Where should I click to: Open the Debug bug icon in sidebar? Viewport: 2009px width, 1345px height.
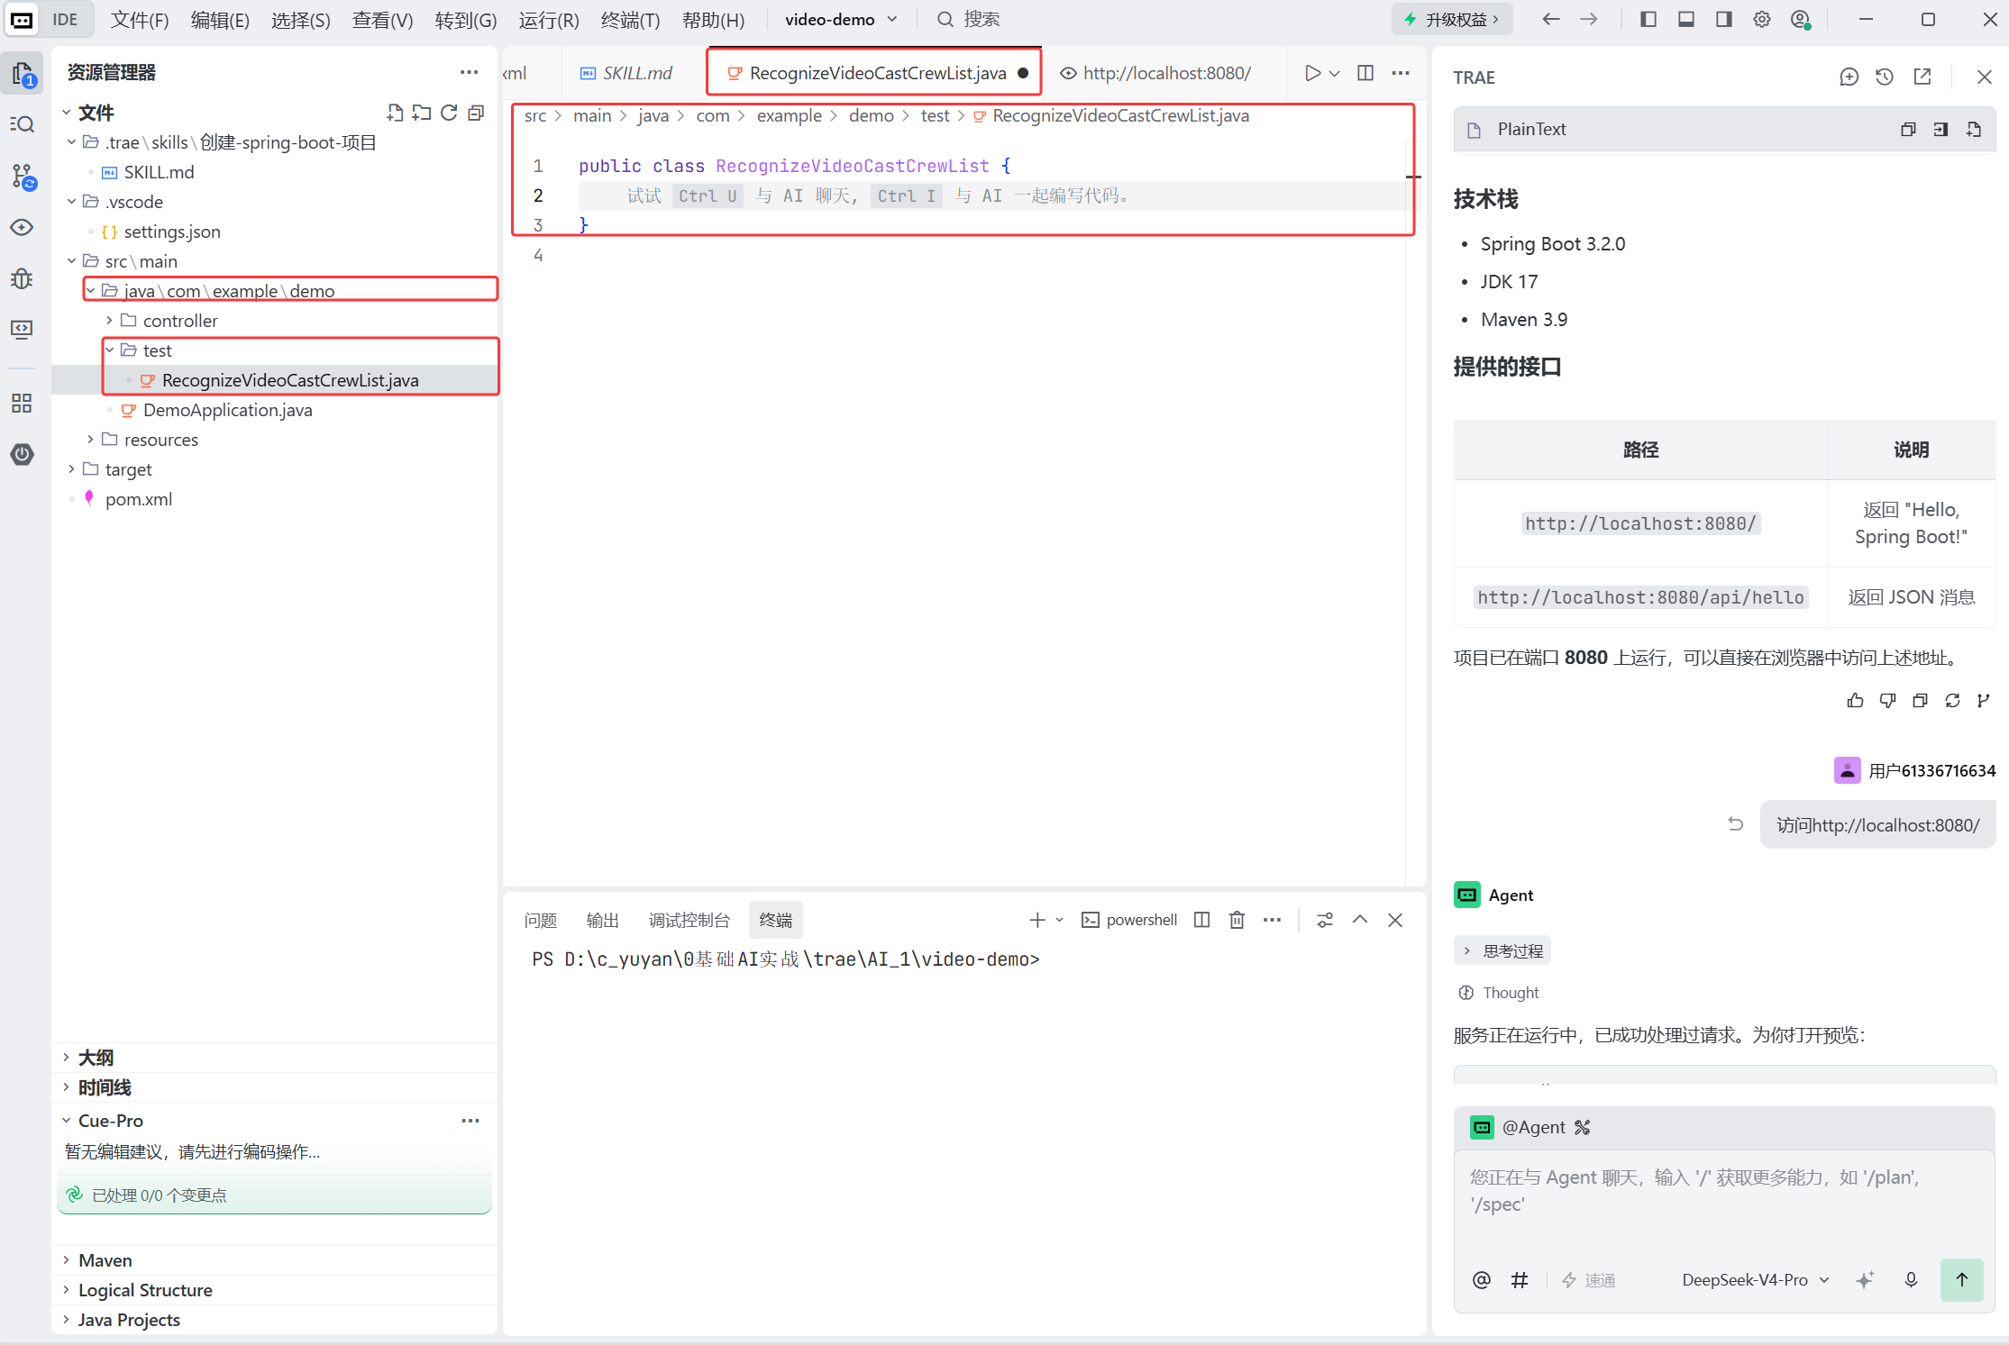point(23,278)
